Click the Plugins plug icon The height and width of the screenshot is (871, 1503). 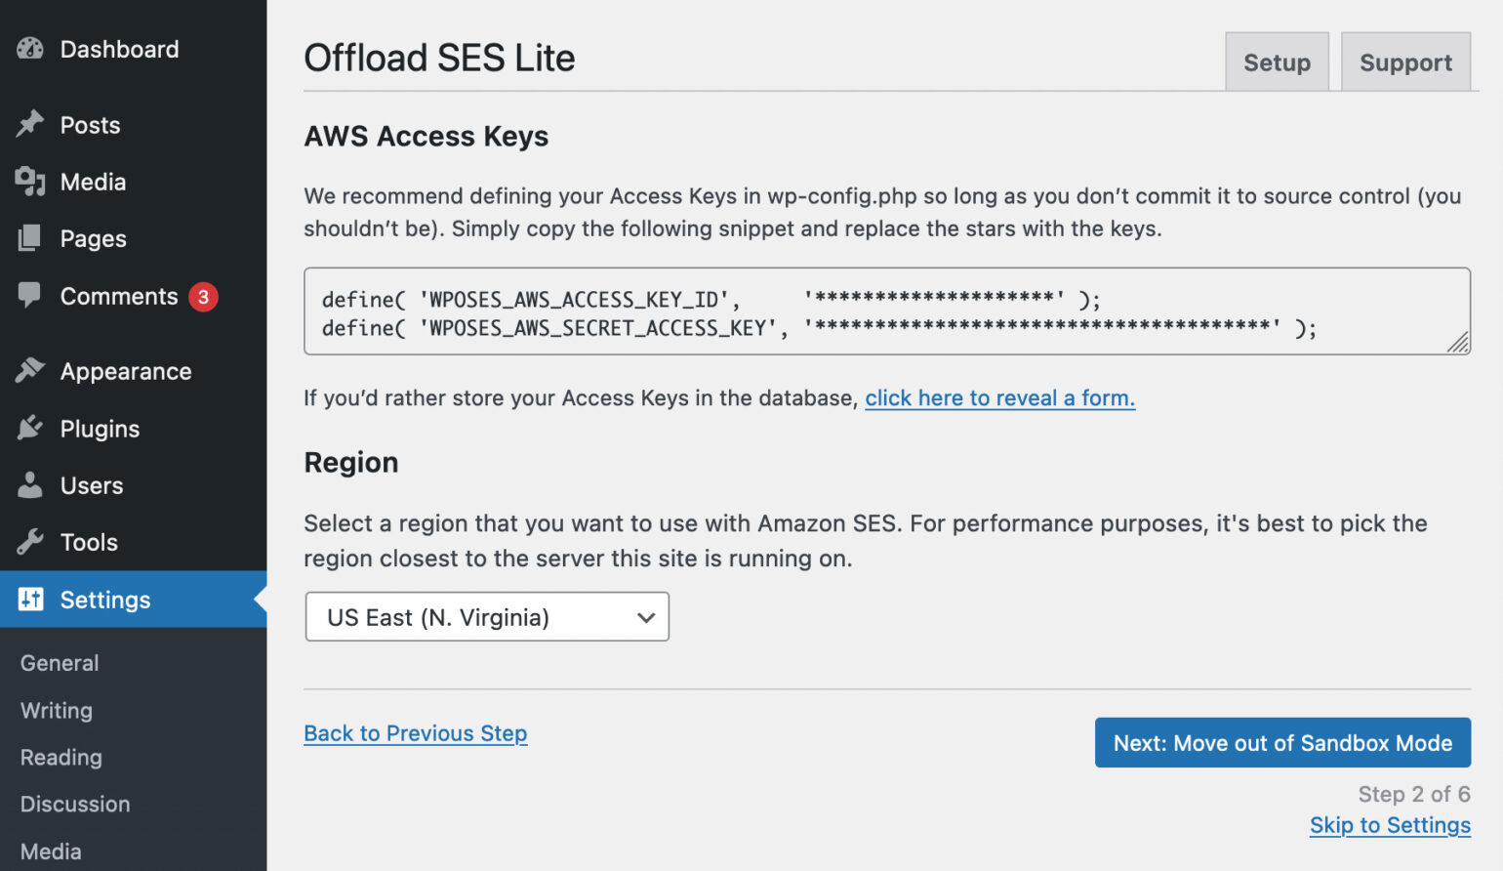(30, 428)
